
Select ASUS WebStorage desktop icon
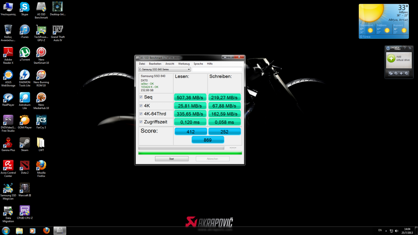coord(8,78)
